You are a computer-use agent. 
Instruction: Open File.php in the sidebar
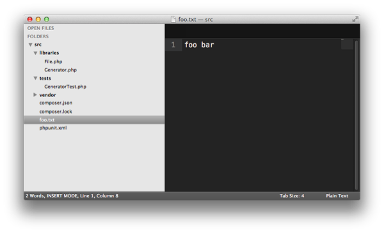coord(53,61)
